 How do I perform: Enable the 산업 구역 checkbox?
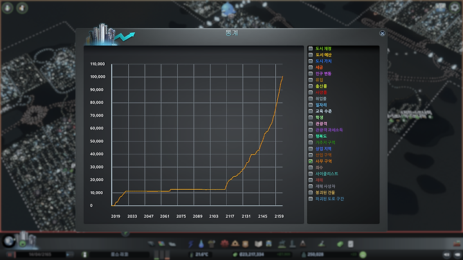point(311,155)
